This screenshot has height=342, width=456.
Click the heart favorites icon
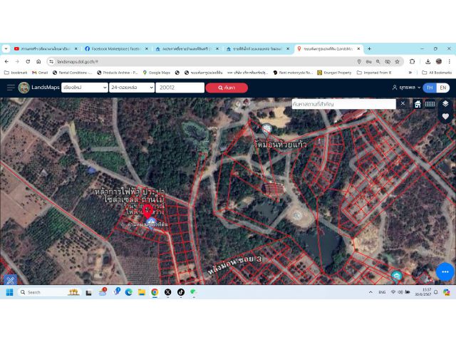click(445, 116)
